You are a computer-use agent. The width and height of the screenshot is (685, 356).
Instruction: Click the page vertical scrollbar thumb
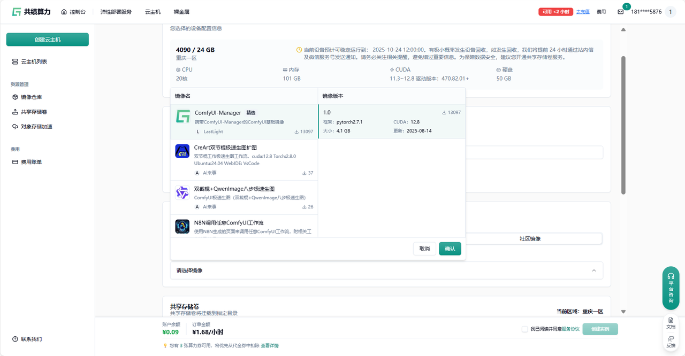(x=623, y=125)
